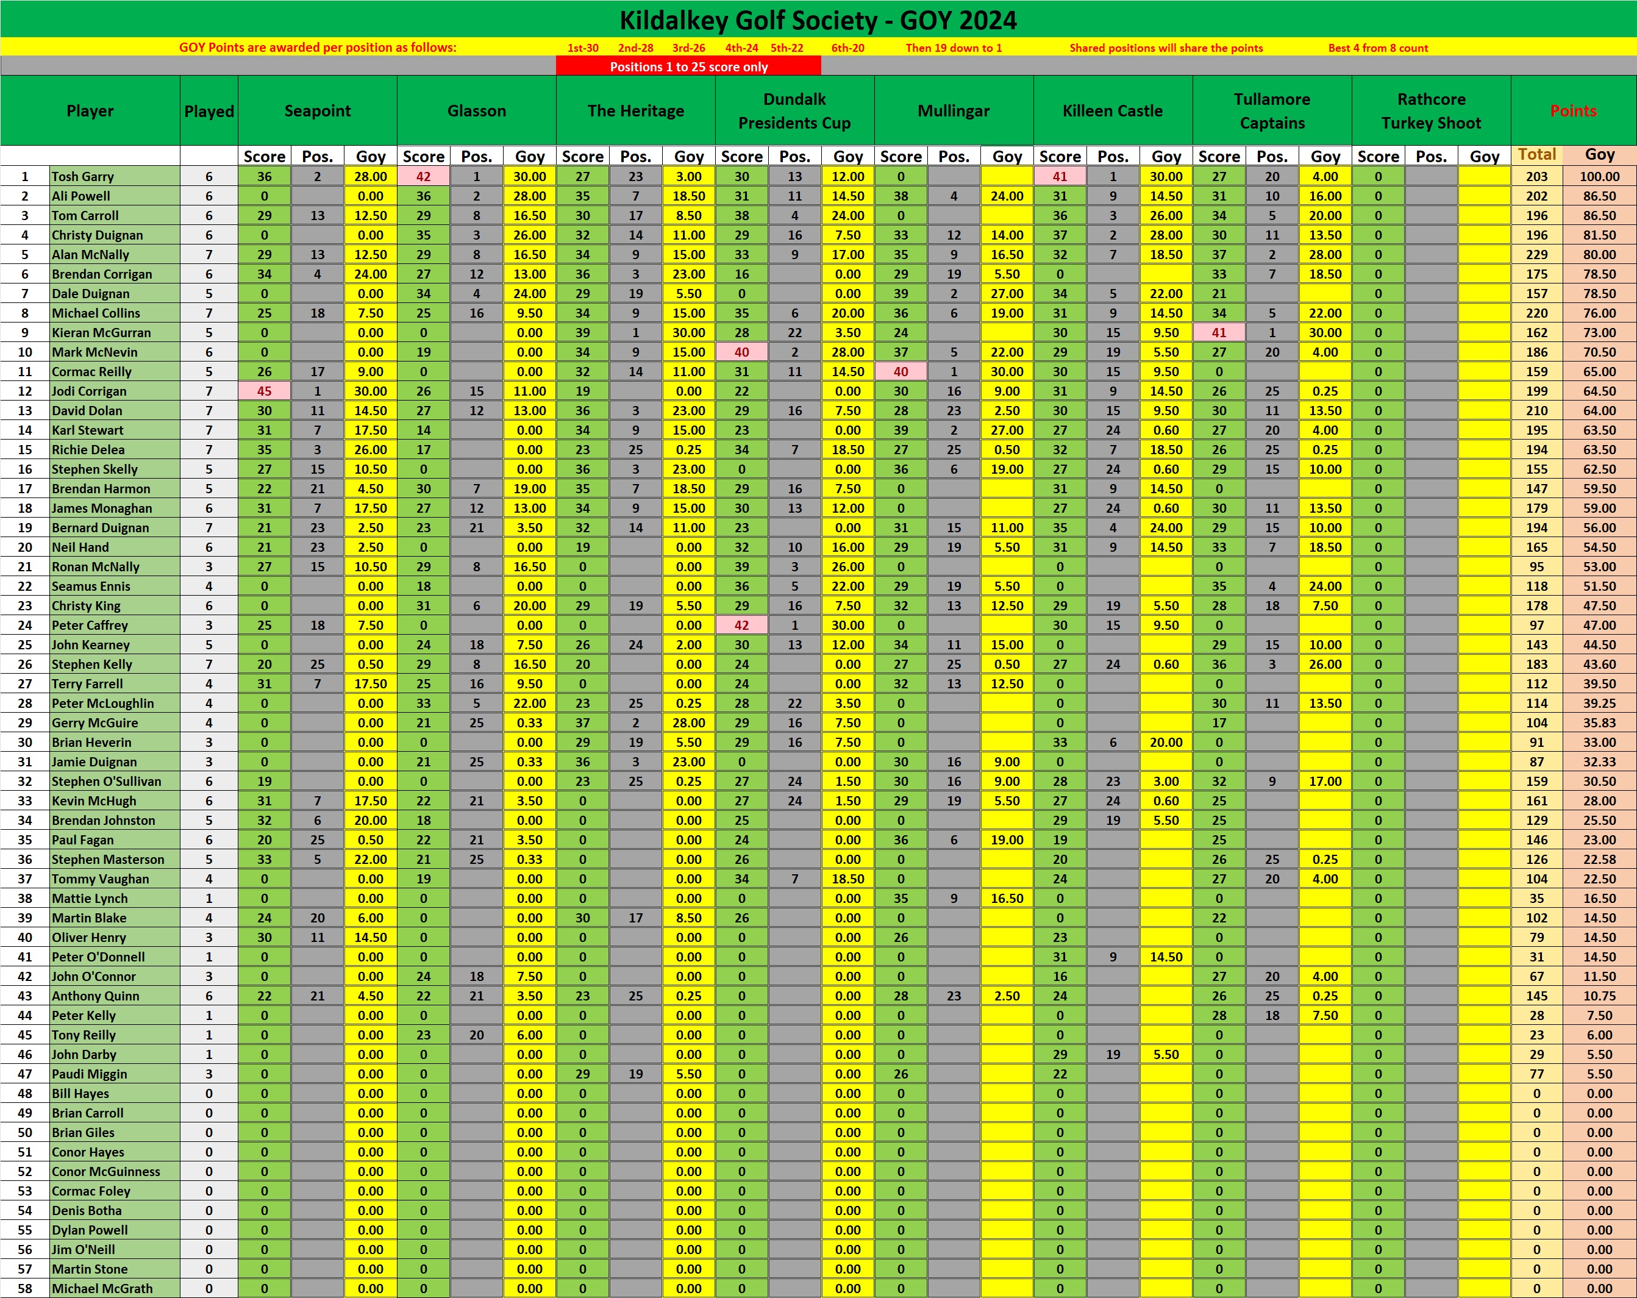The height and width of the screenshot is (1298, 1637).
Task: Select the 'Killeen Castle' course header
Action: 1113,111
